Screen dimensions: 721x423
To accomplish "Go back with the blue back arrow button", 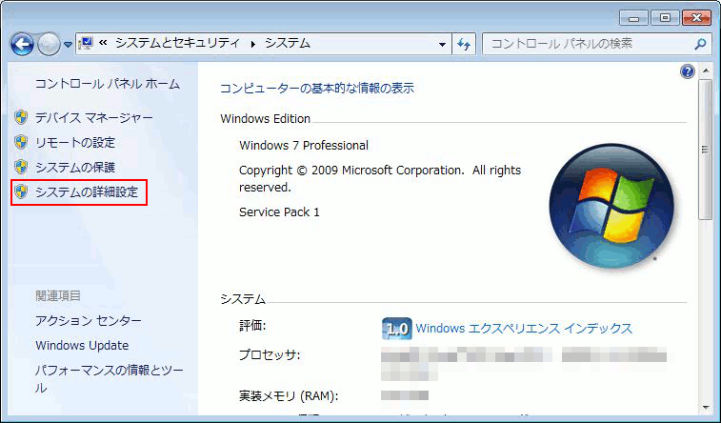I will (23, 44).
